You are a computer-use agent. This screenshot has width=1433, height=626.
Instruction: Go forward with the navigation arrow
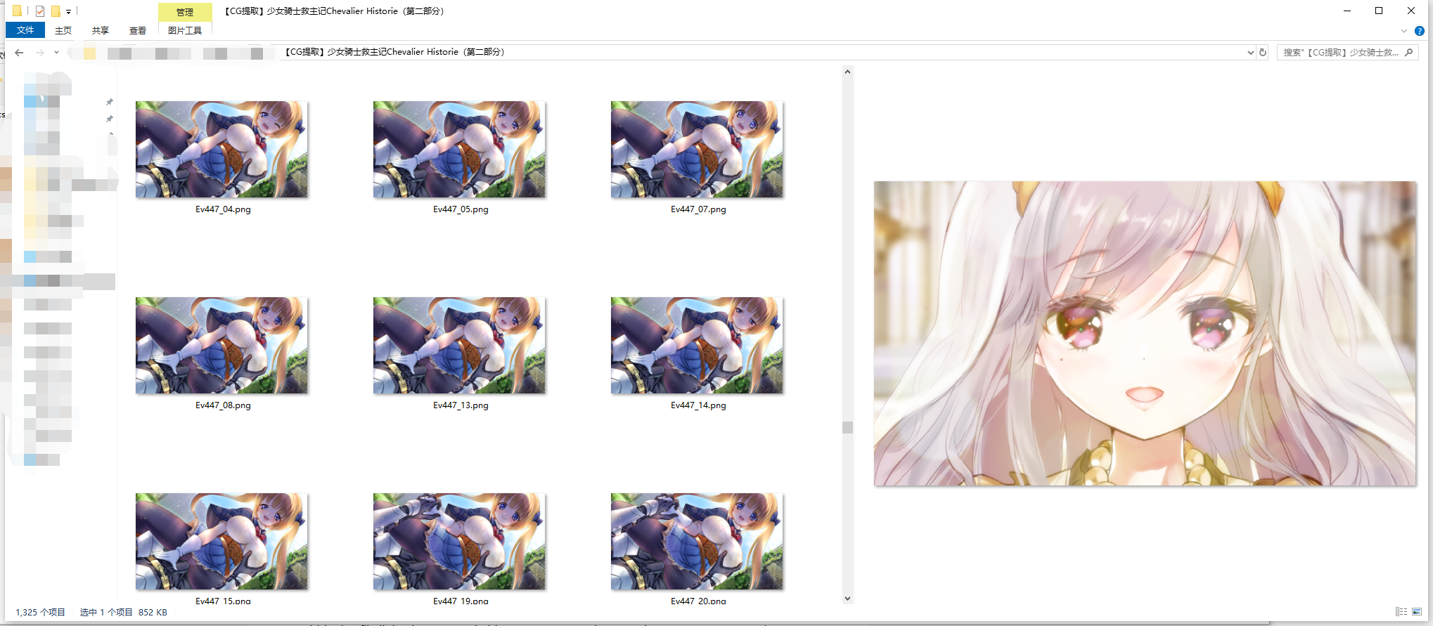coord(39,53)
